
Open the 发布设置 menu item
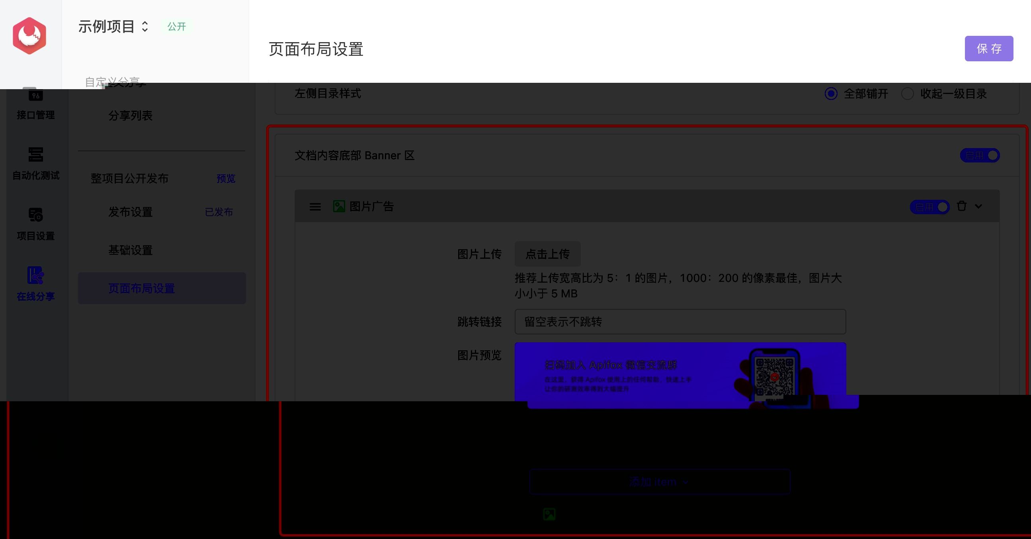(x=131, y=212)
